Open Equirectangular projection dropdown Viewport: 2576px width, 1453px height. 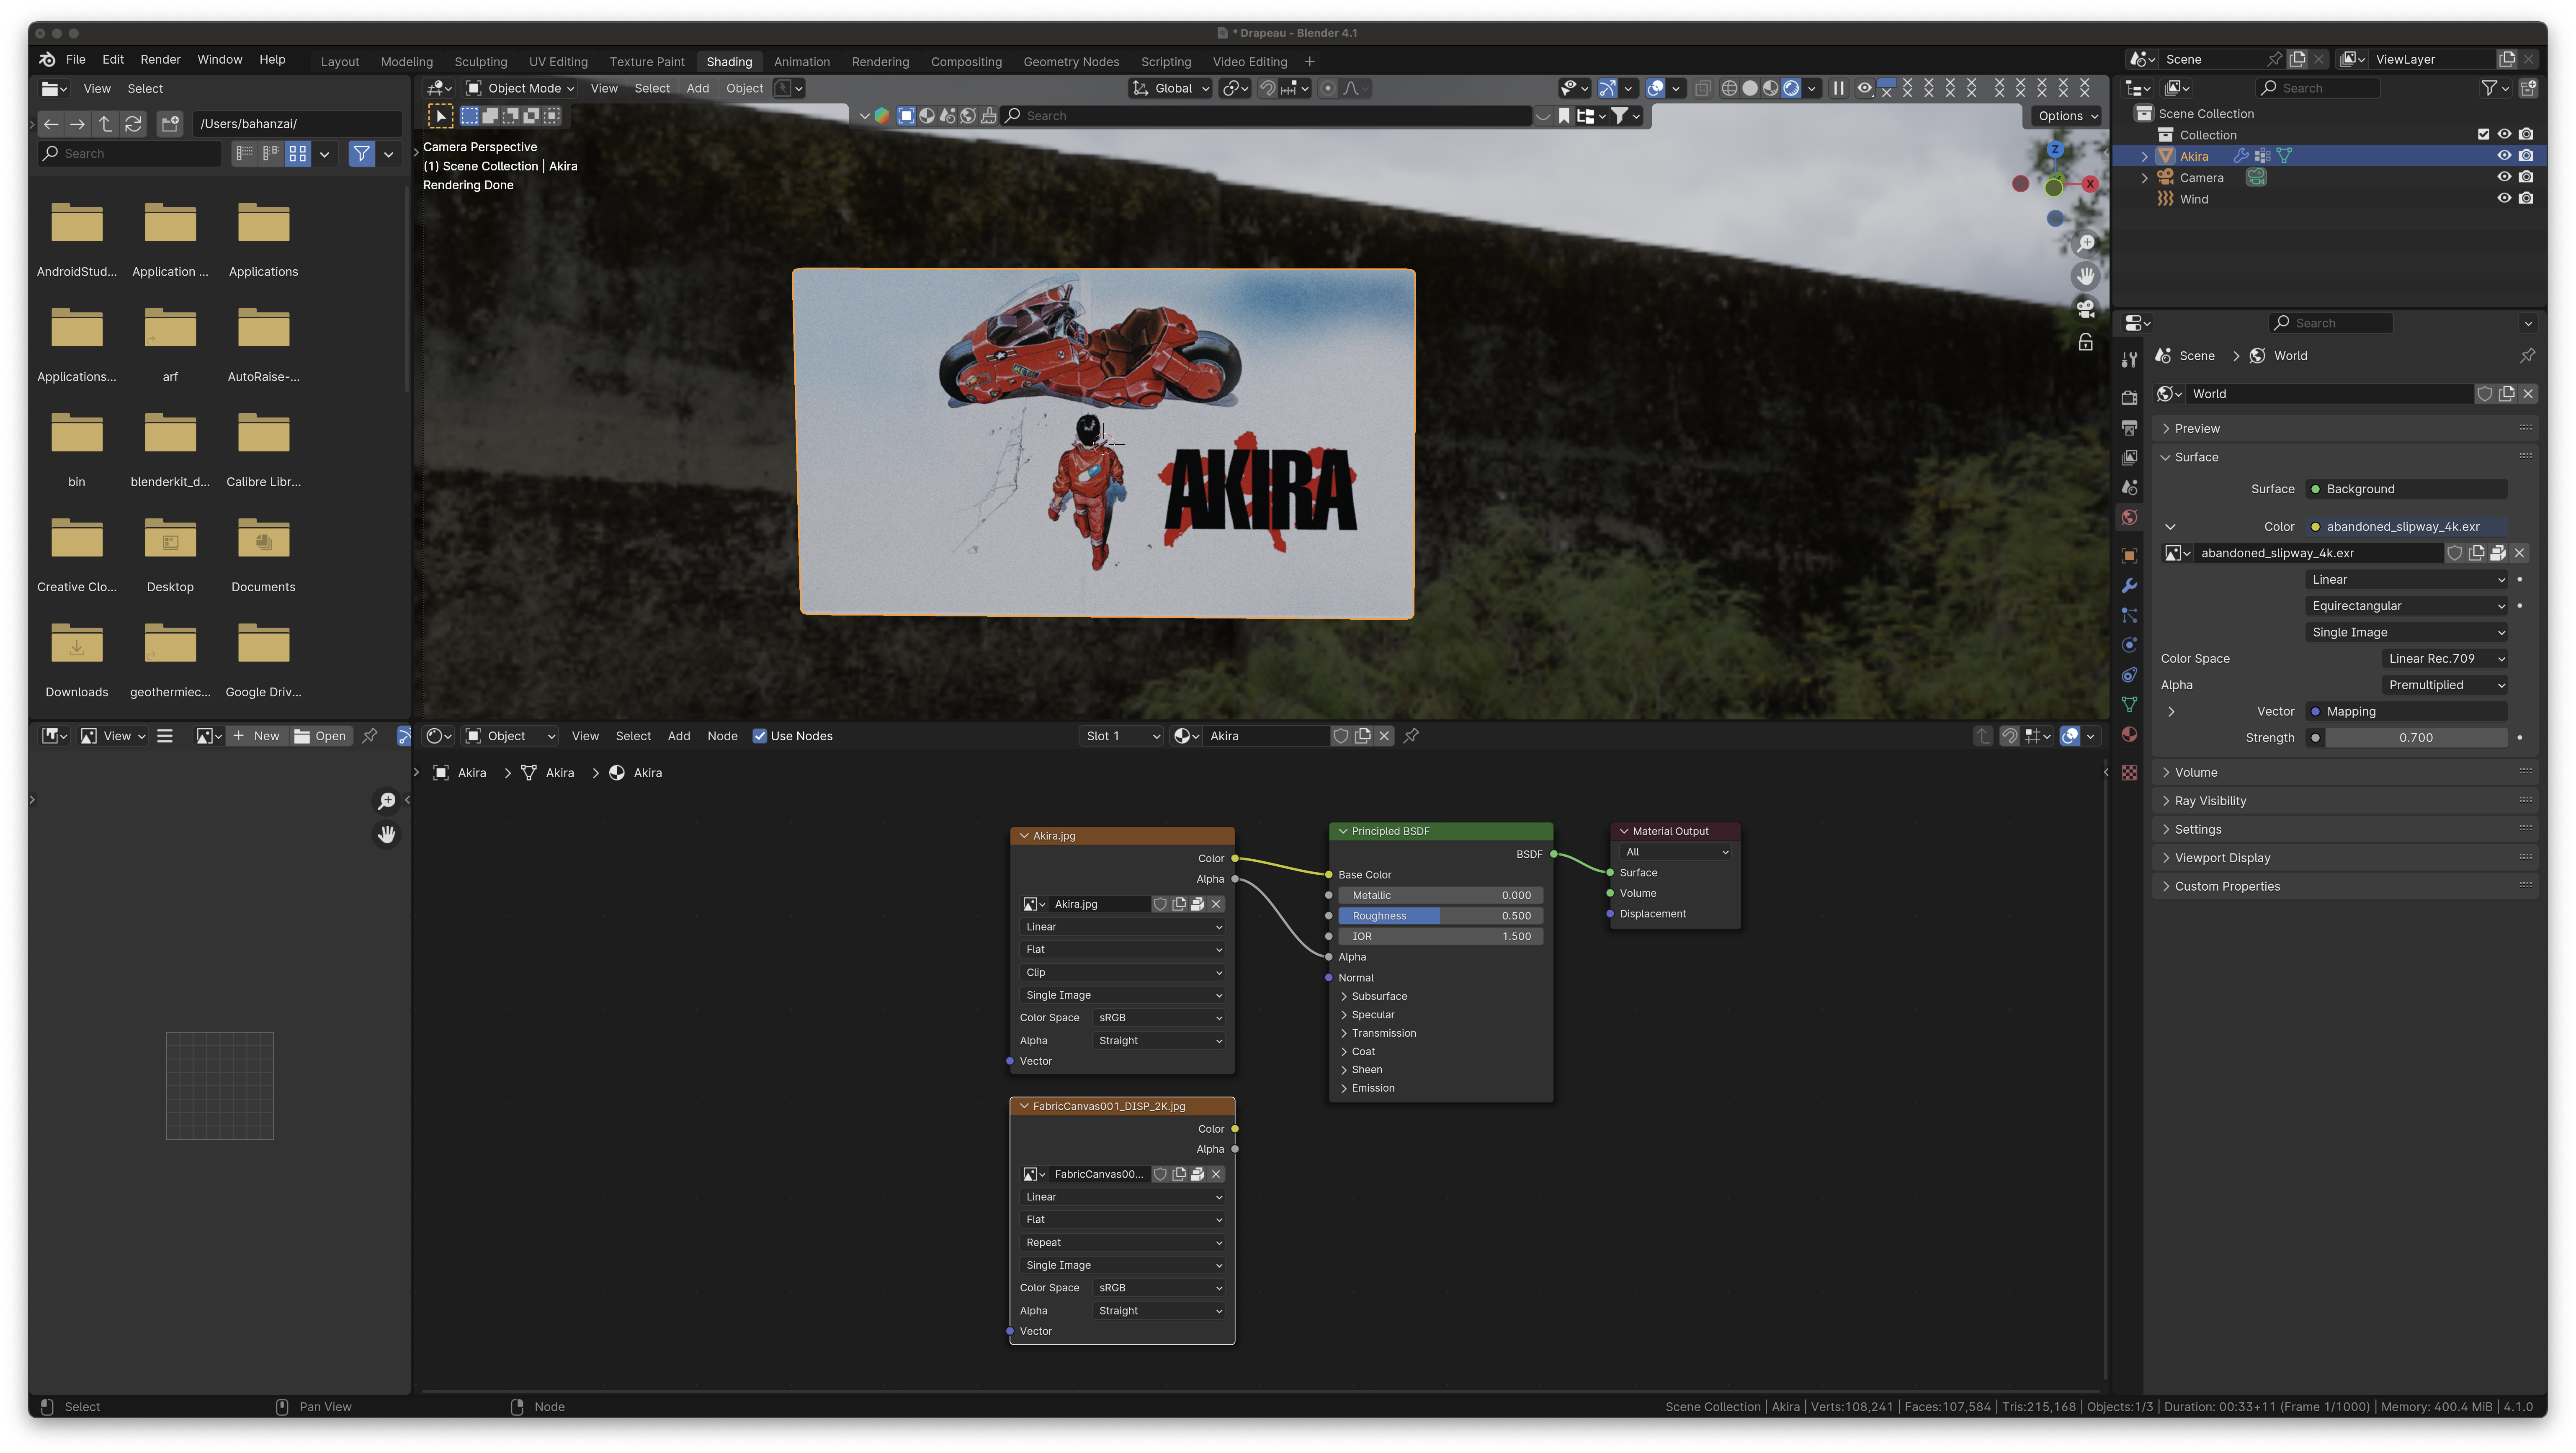[2407, 606]
